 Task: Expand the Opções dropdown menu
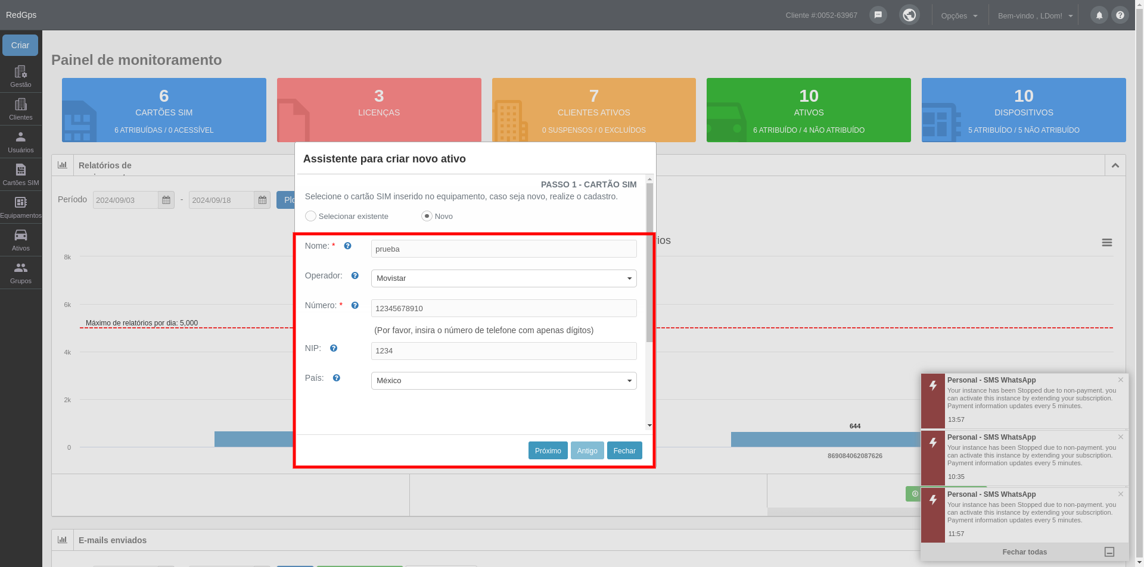[959, 15]
